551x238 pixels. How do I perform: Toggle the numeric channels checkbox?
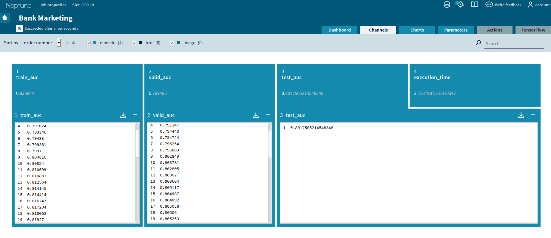[x=89, y=43]
